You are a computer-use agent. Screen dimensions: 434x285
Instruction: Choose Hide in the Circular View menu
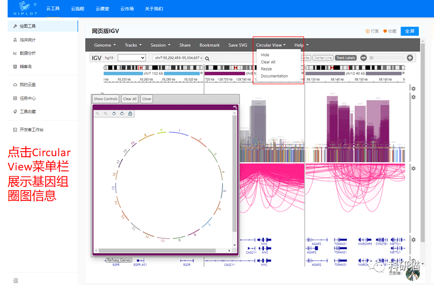265,55
